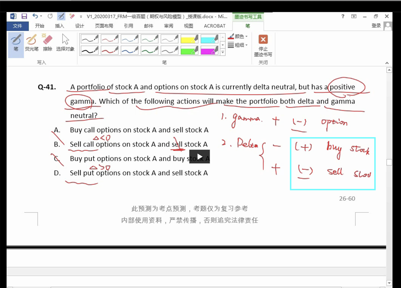Click the user account avatar
This screenshot has height=288, width=401.
tap(388, 26)
